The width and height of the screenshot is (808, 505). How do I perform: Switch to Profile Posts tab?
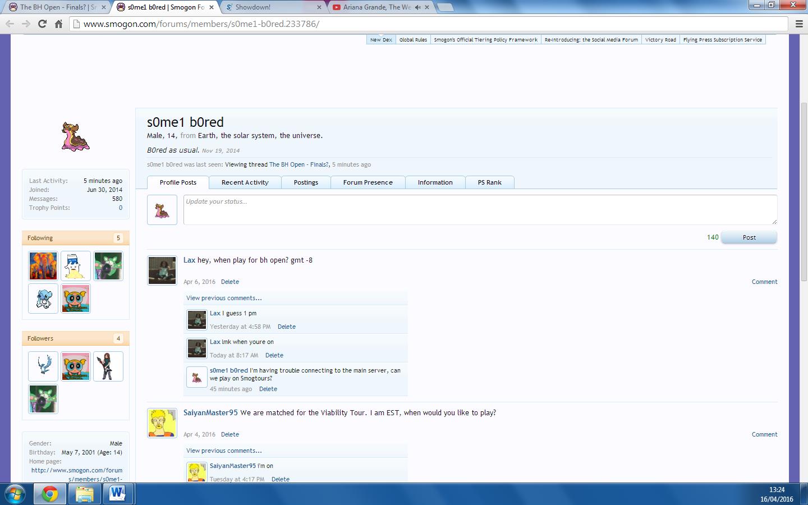point(178,182)
